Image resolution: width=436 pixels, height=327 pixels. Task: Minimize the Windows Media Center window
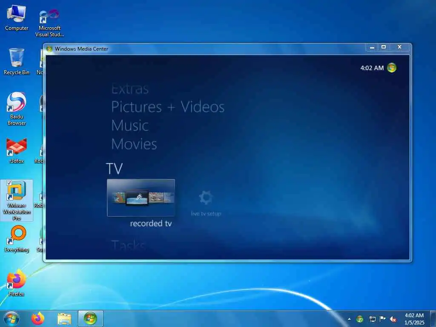click(372, 47)
